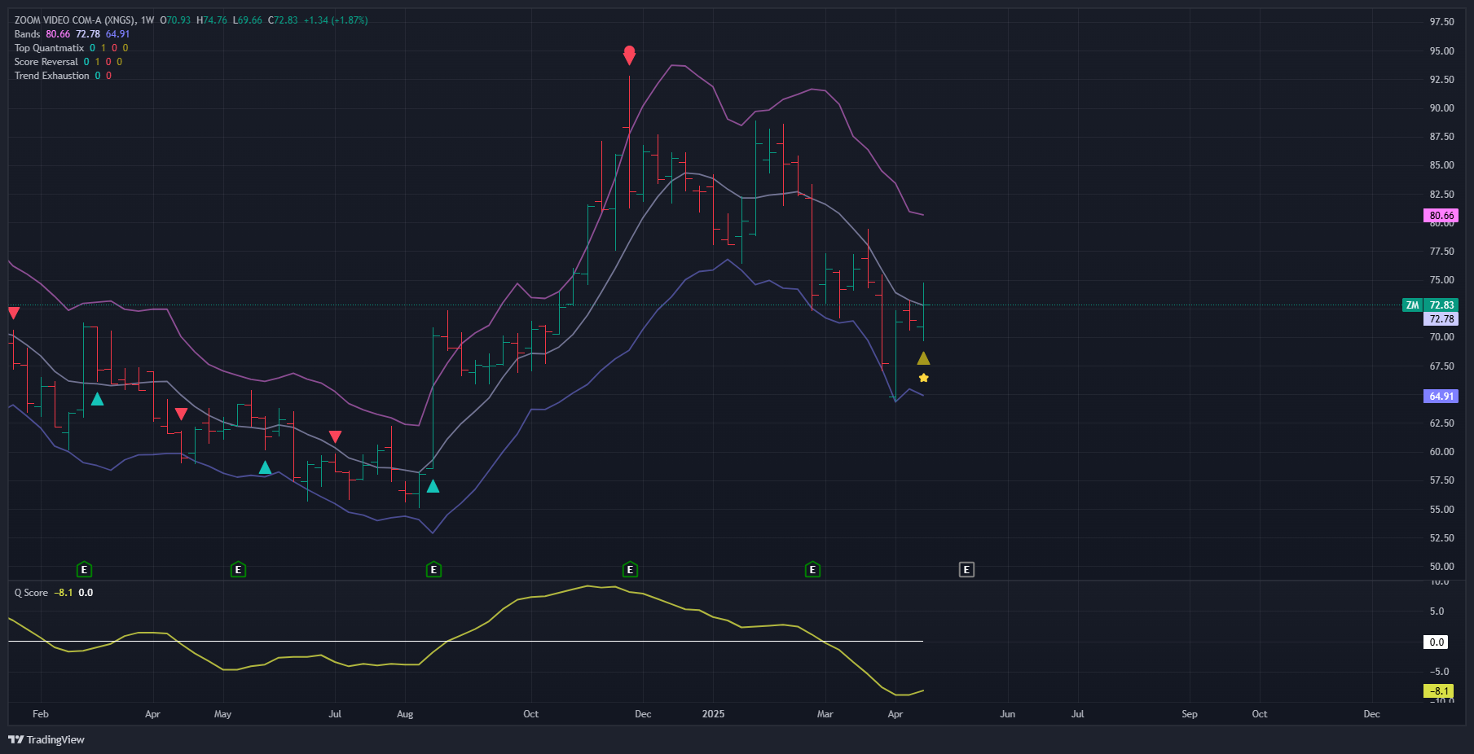Viewport: 1474px width, 754px height.
Task: Select red down arrow in mid April 2024
Action: pyautogui.click(x=182, y=414)
